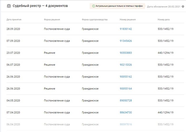Click the Номер решения column header

click(x=128, y=20)
